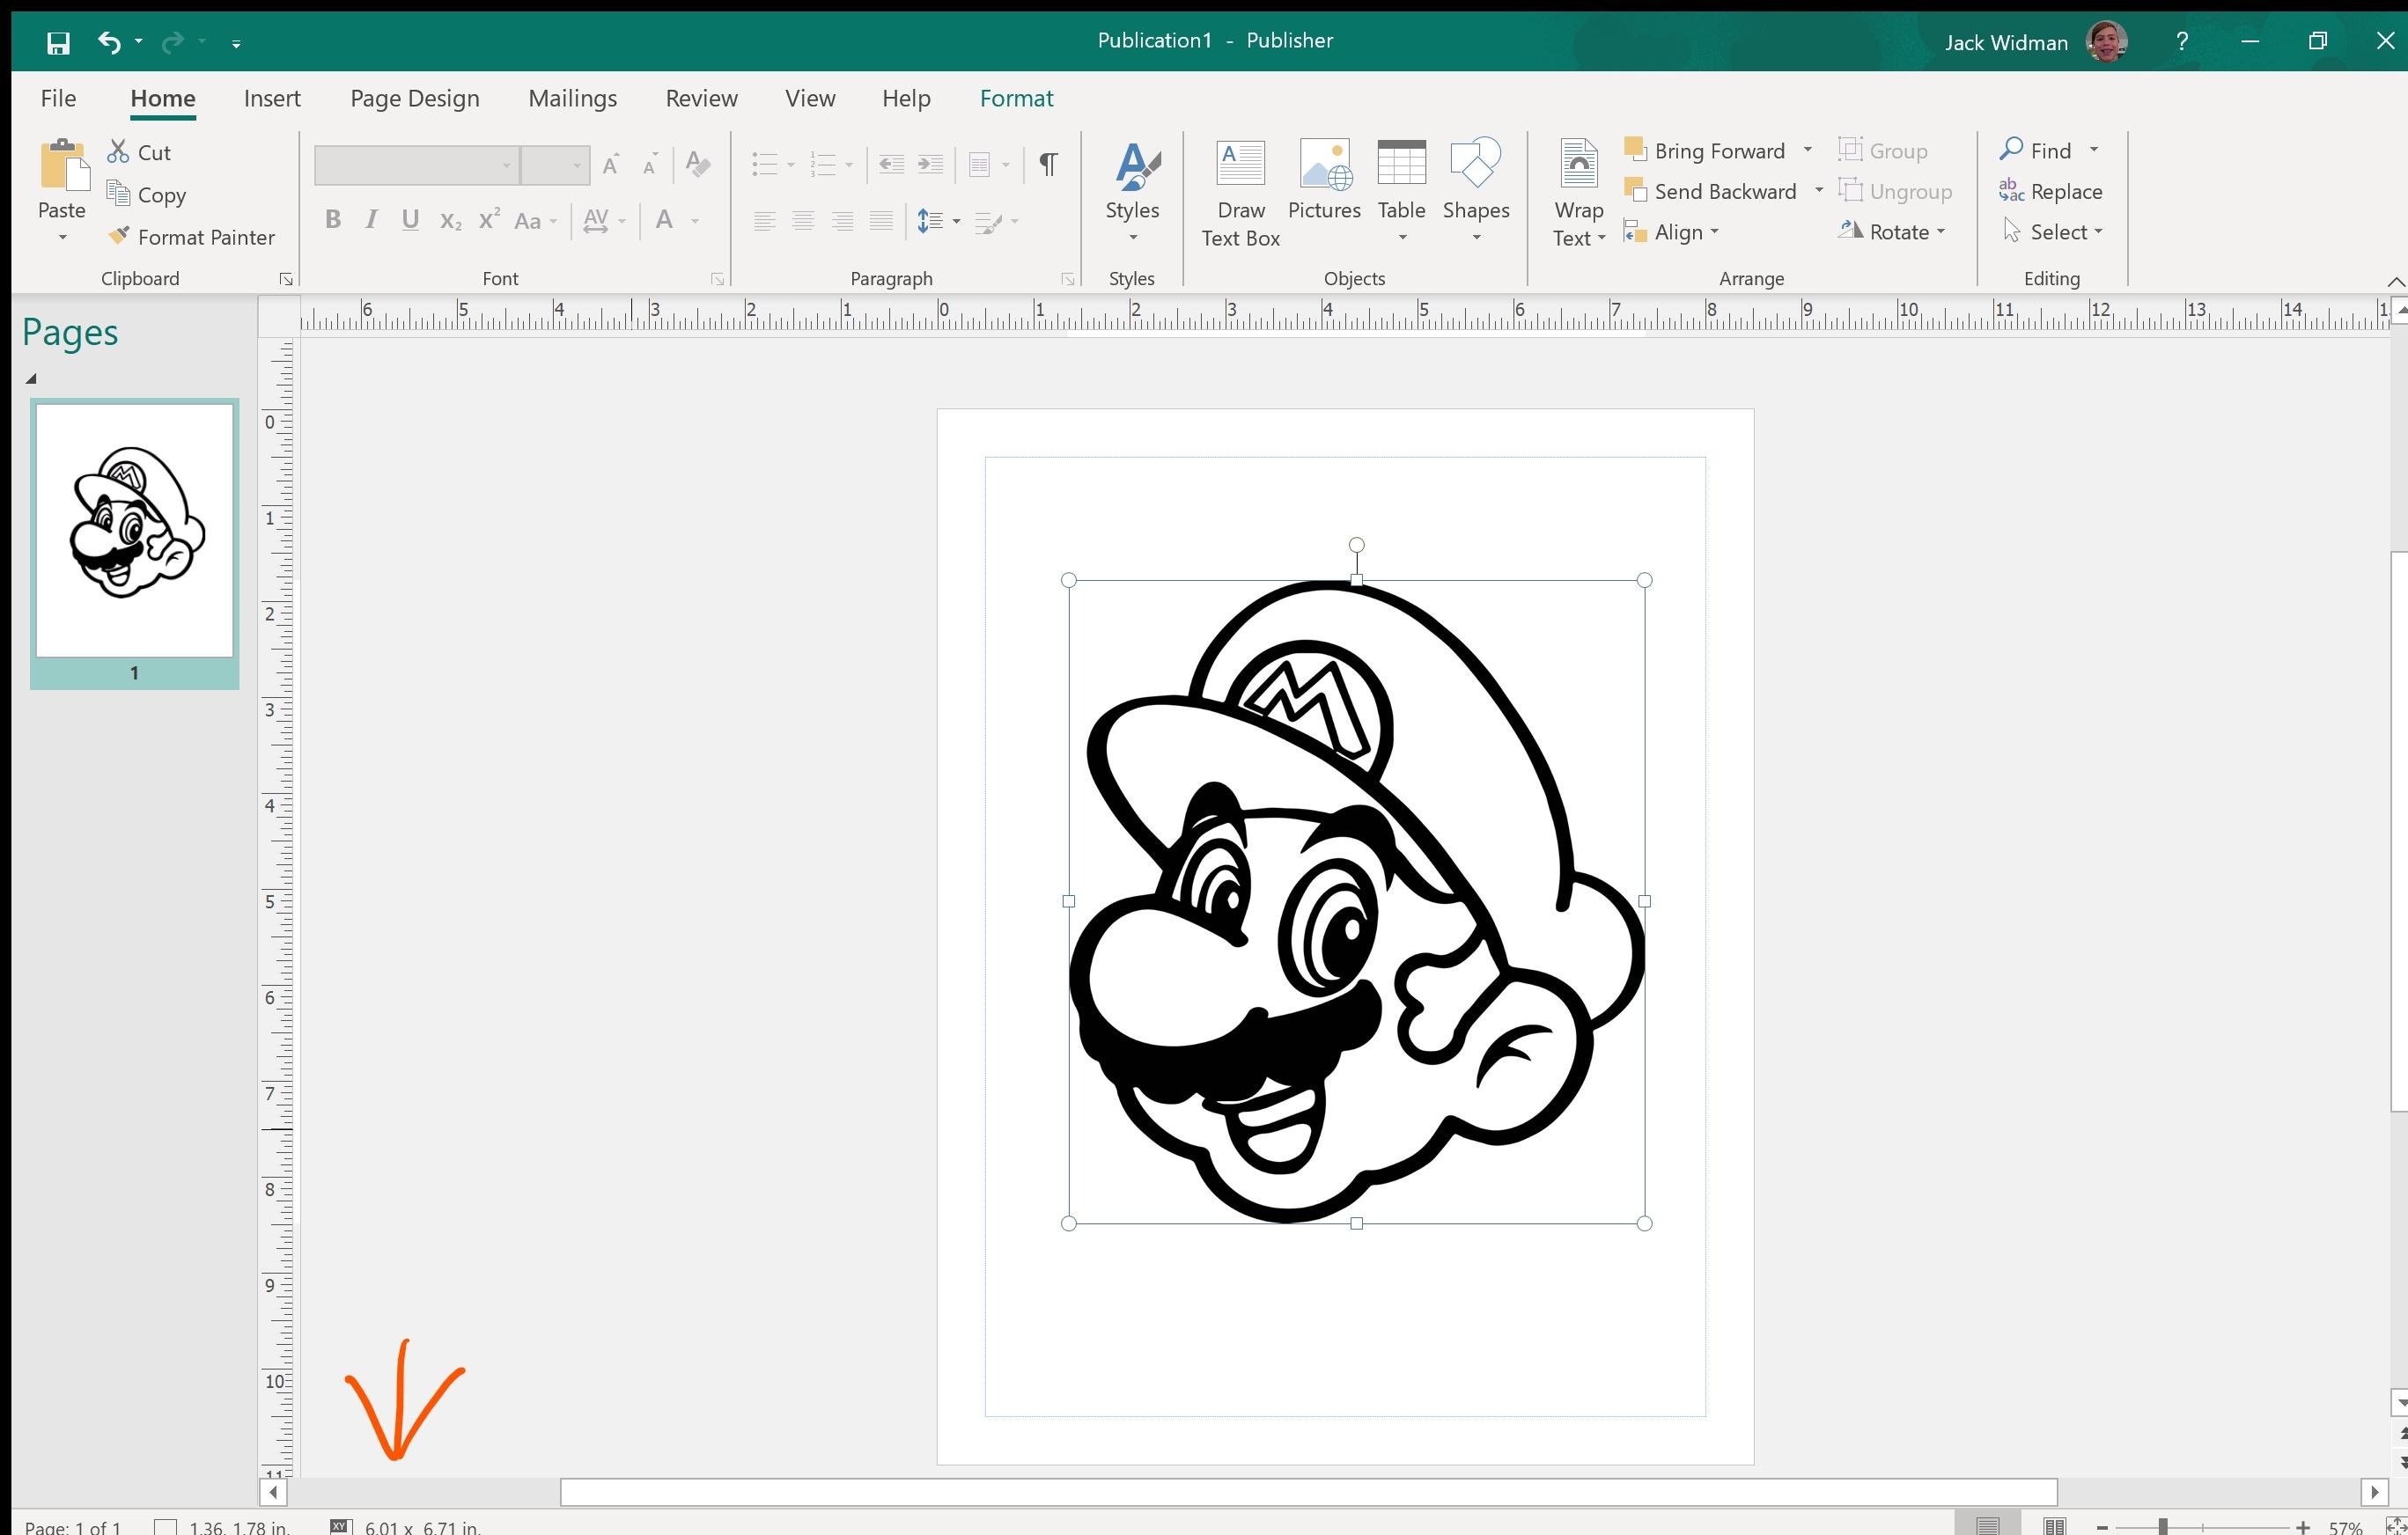Open the Send Backward dropdown arrow
This screenshot has height=1535, width=2408.
1818,191
